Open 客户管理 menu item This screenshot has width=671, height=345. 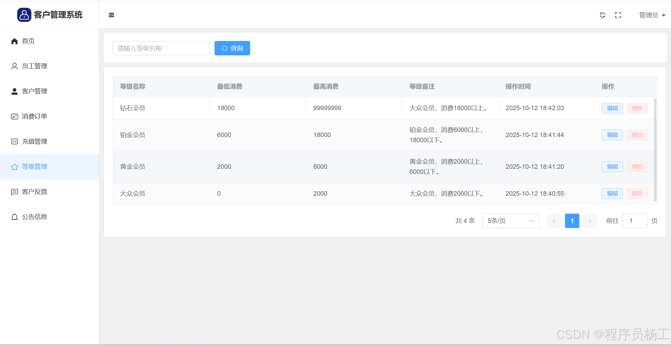[34, 91]
